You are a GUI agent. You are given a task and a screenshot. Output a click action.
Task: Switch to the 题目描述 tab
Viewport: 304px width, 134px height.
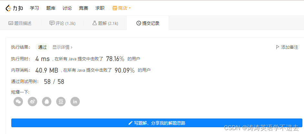[20, 23]
